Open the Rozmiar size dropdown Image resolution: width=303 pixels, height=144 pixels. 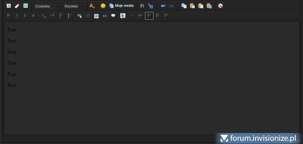coord(73,6)
